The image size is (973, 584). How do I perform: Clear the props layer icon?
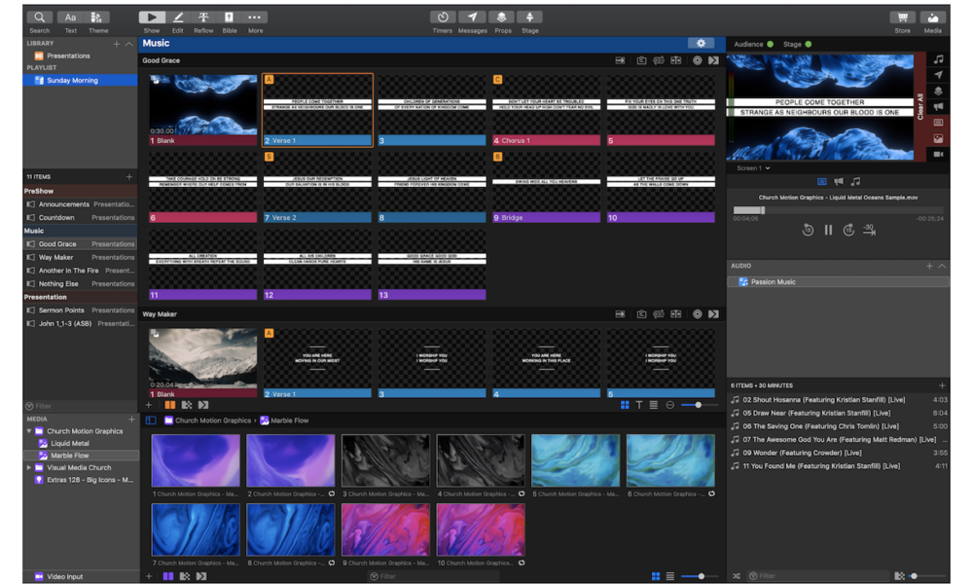tap(938, 91)
